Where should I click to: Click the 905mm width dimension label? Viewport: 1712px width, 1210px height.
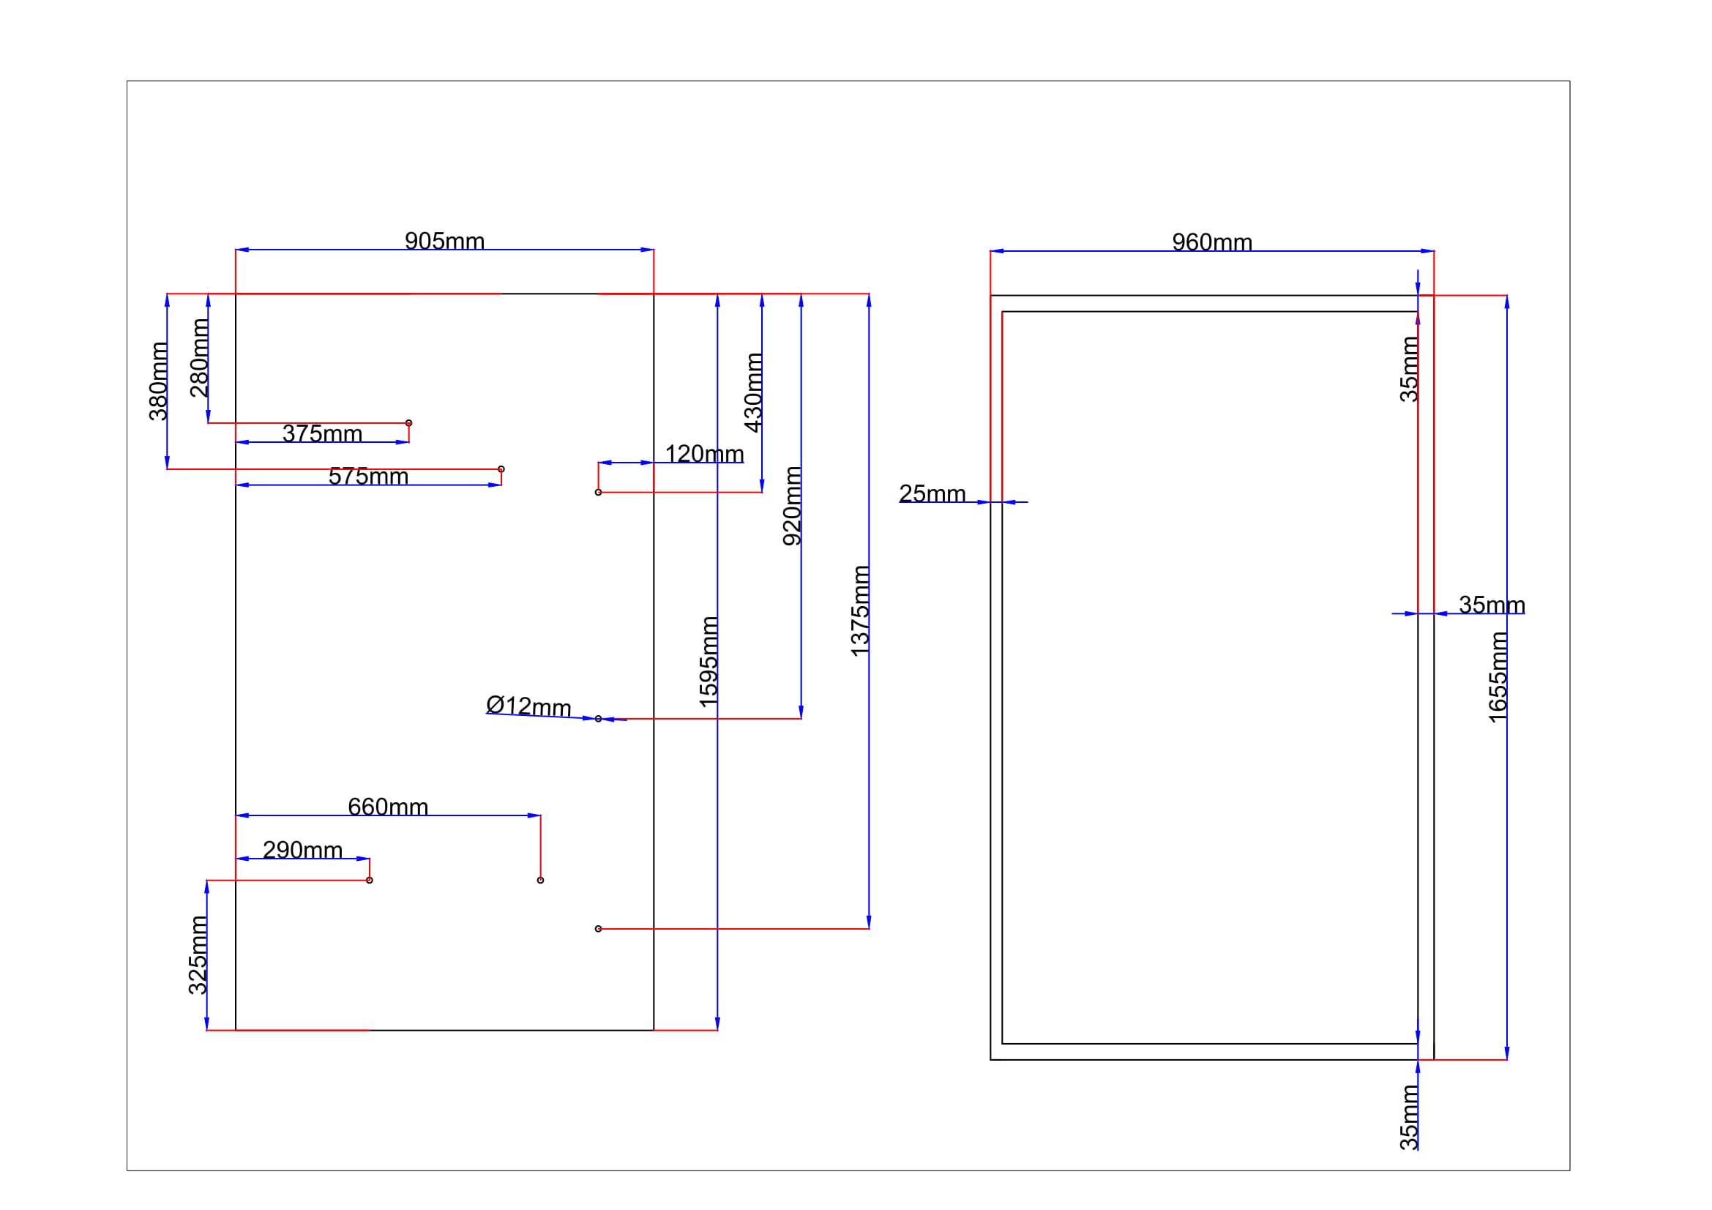[444, 241]
